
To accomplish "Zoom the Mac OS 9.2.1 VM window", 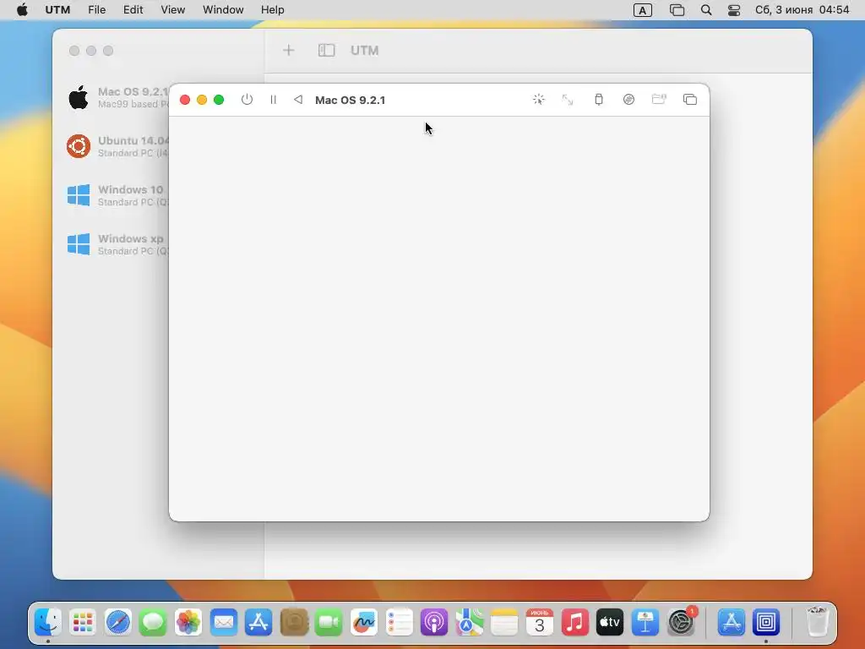I will tap(219, 100).
